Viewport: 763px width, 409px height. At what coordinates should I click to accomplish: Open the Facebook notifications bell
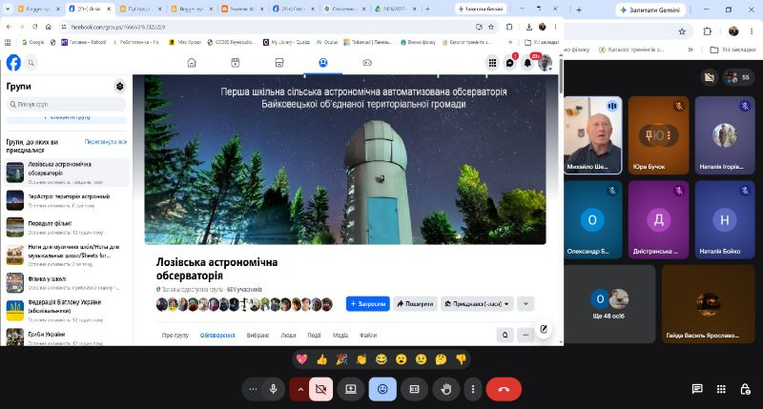point(527,63)
